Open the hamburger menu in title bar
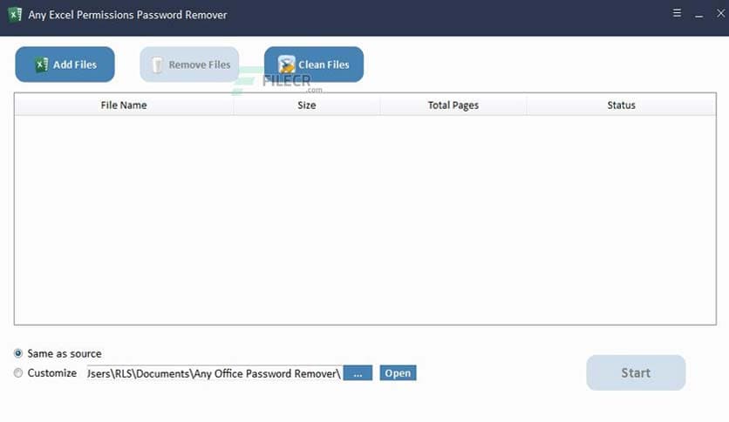The image size is (729, 422). [677, 13]
